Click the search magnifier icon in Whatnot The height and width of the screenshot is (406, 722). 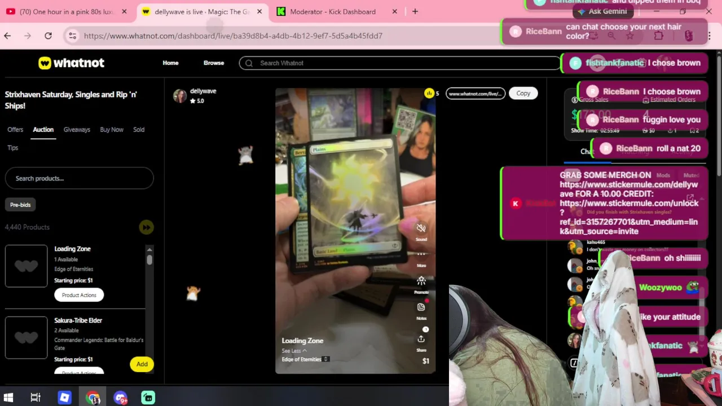(249, 63)
